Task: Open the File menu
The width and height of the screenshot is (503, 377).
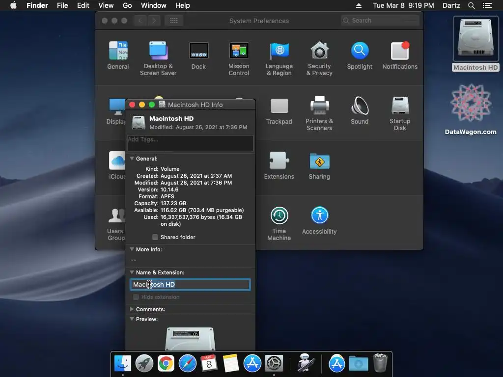Action: (62, 5)
